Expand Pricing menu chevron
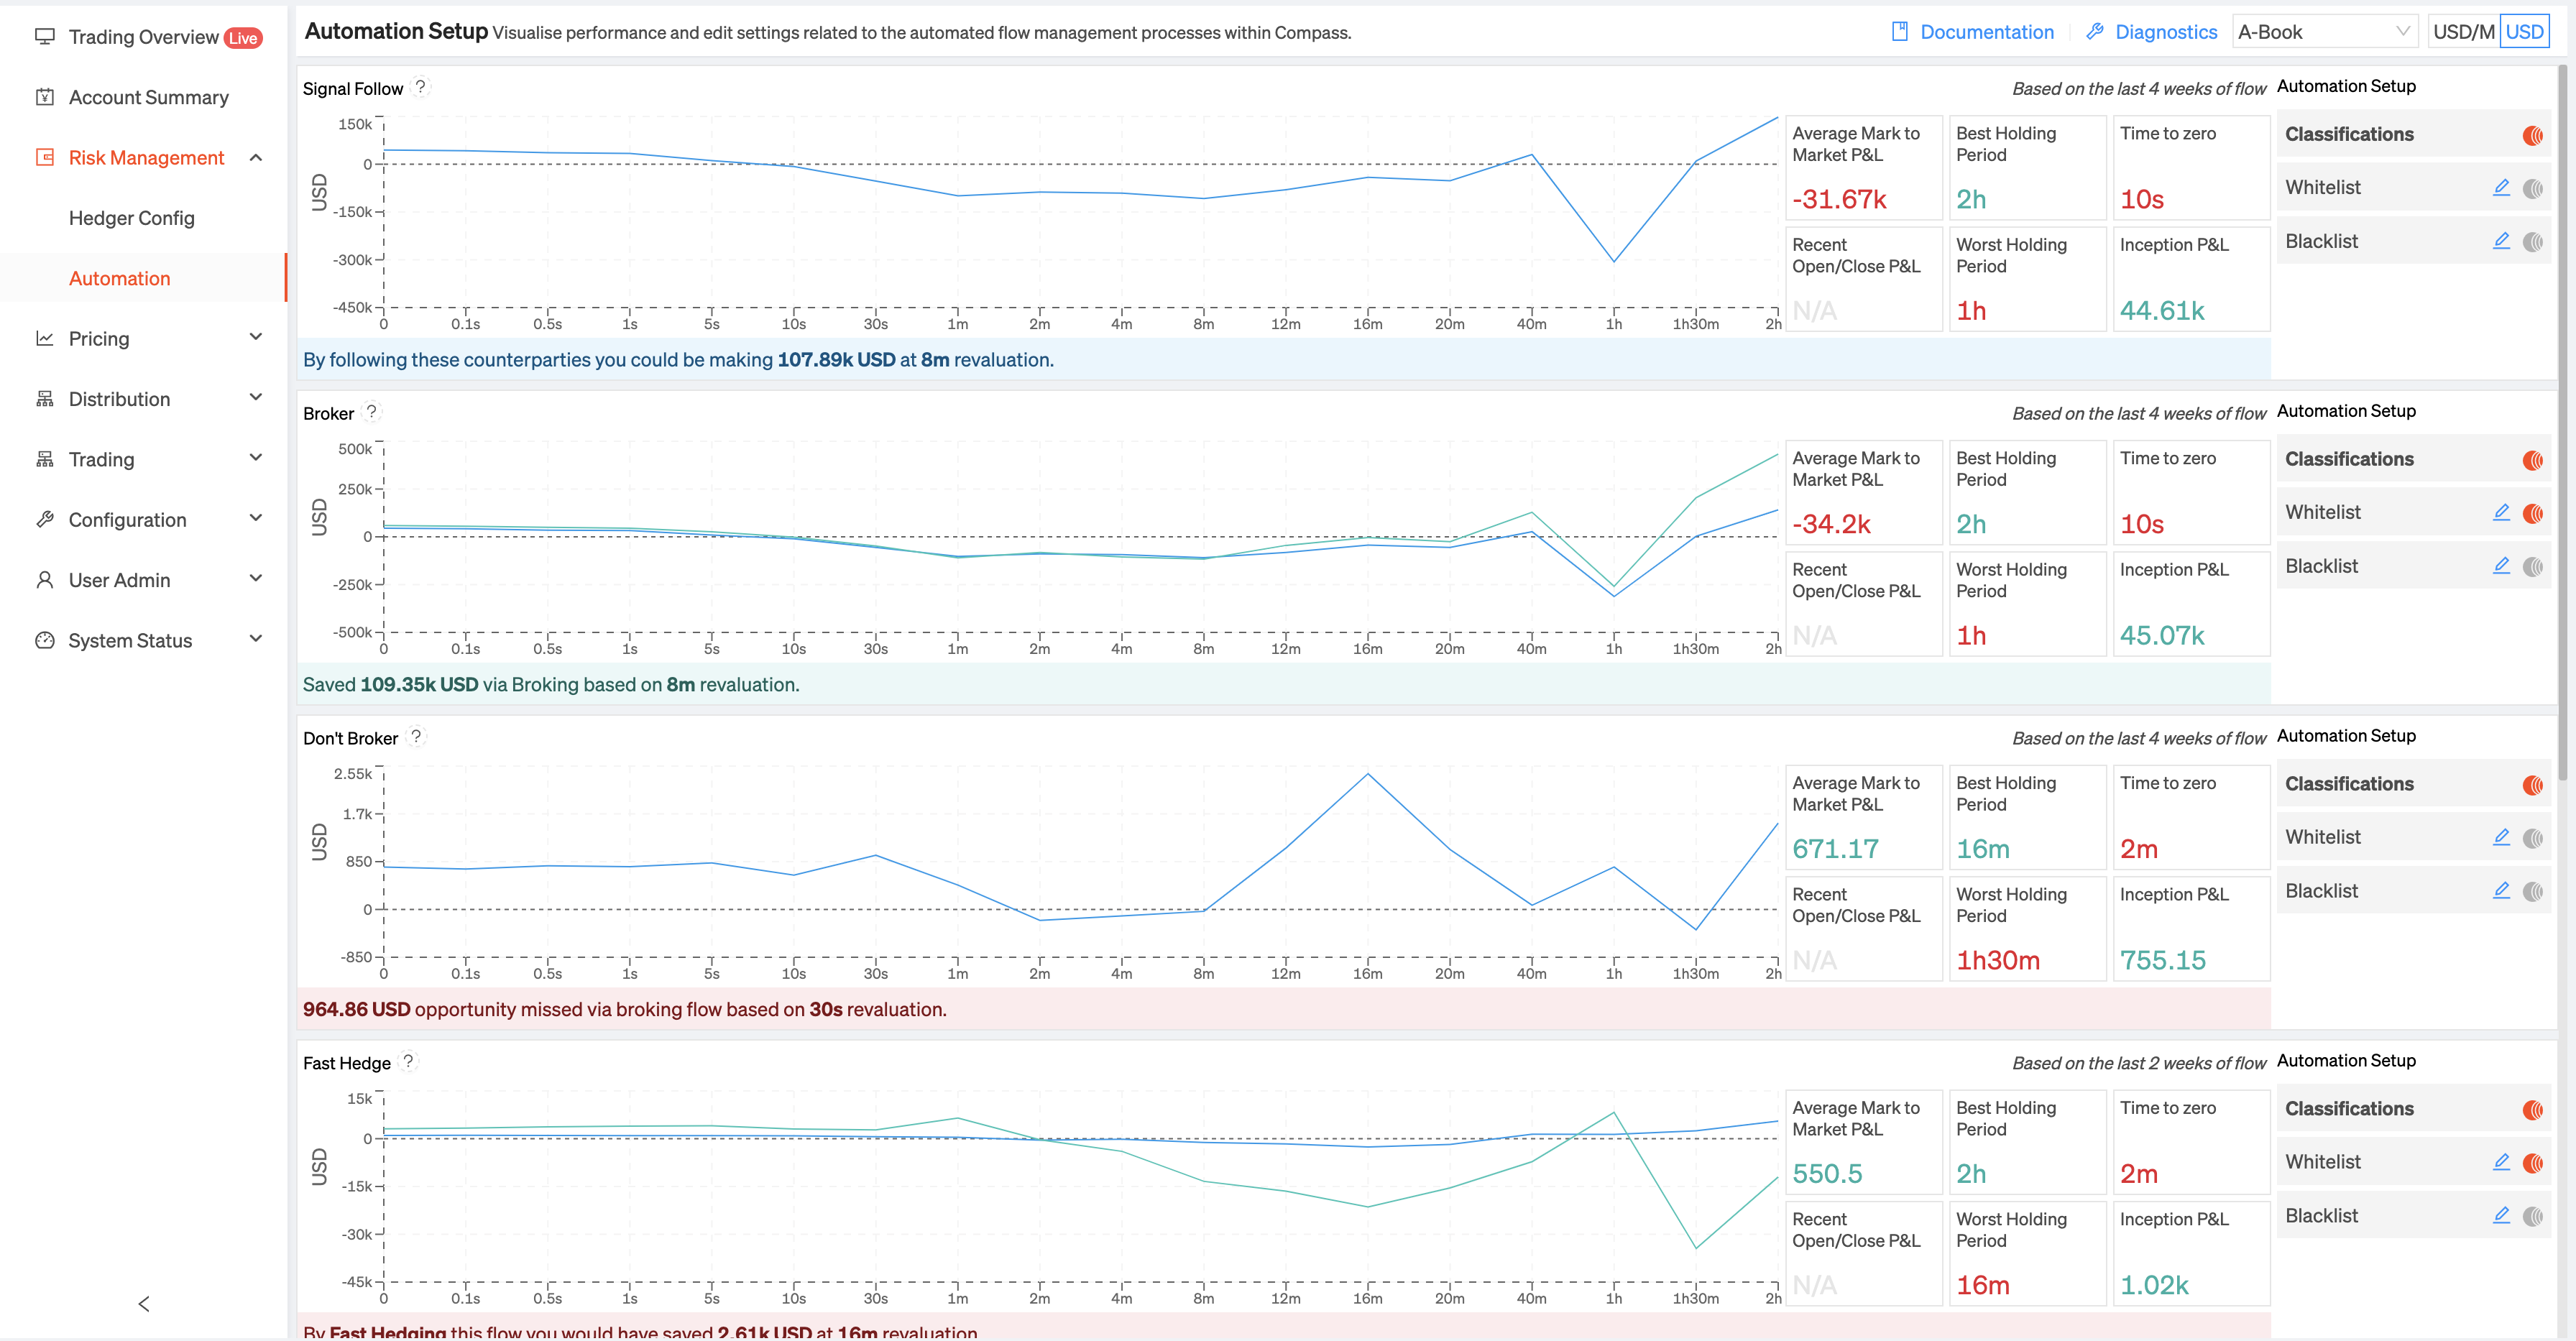Image resolution: width=2576 pixels, height=1341 pixels. pos(256,337)
